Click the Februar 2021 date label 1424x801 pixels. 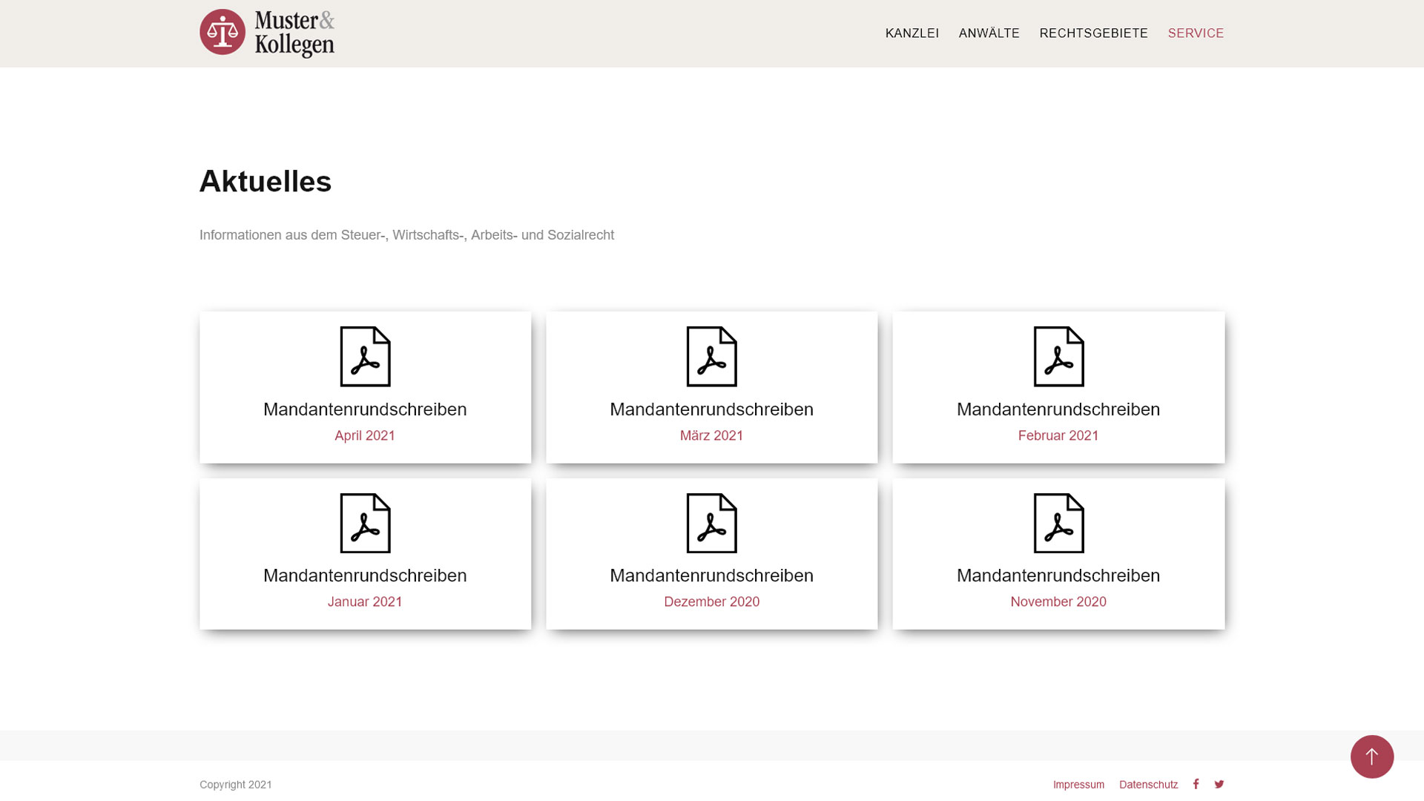[1058, 436]
